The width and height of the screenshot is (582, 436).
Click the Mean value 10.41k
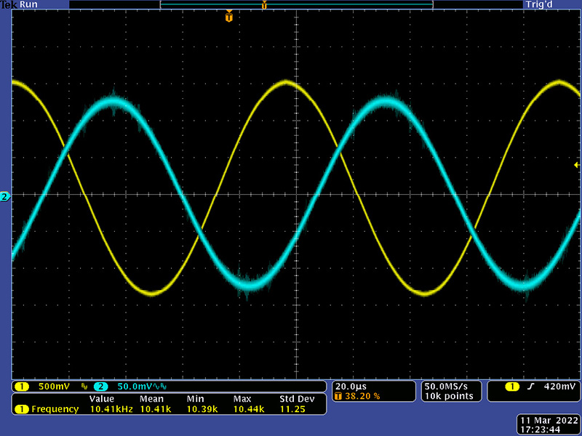click(x=156, y=409)
